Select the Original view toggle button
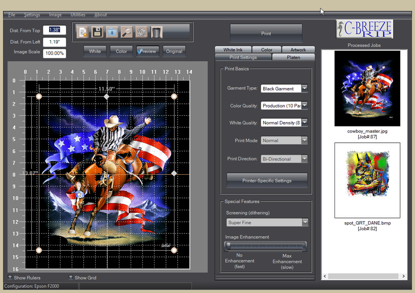 coord(174,51)
